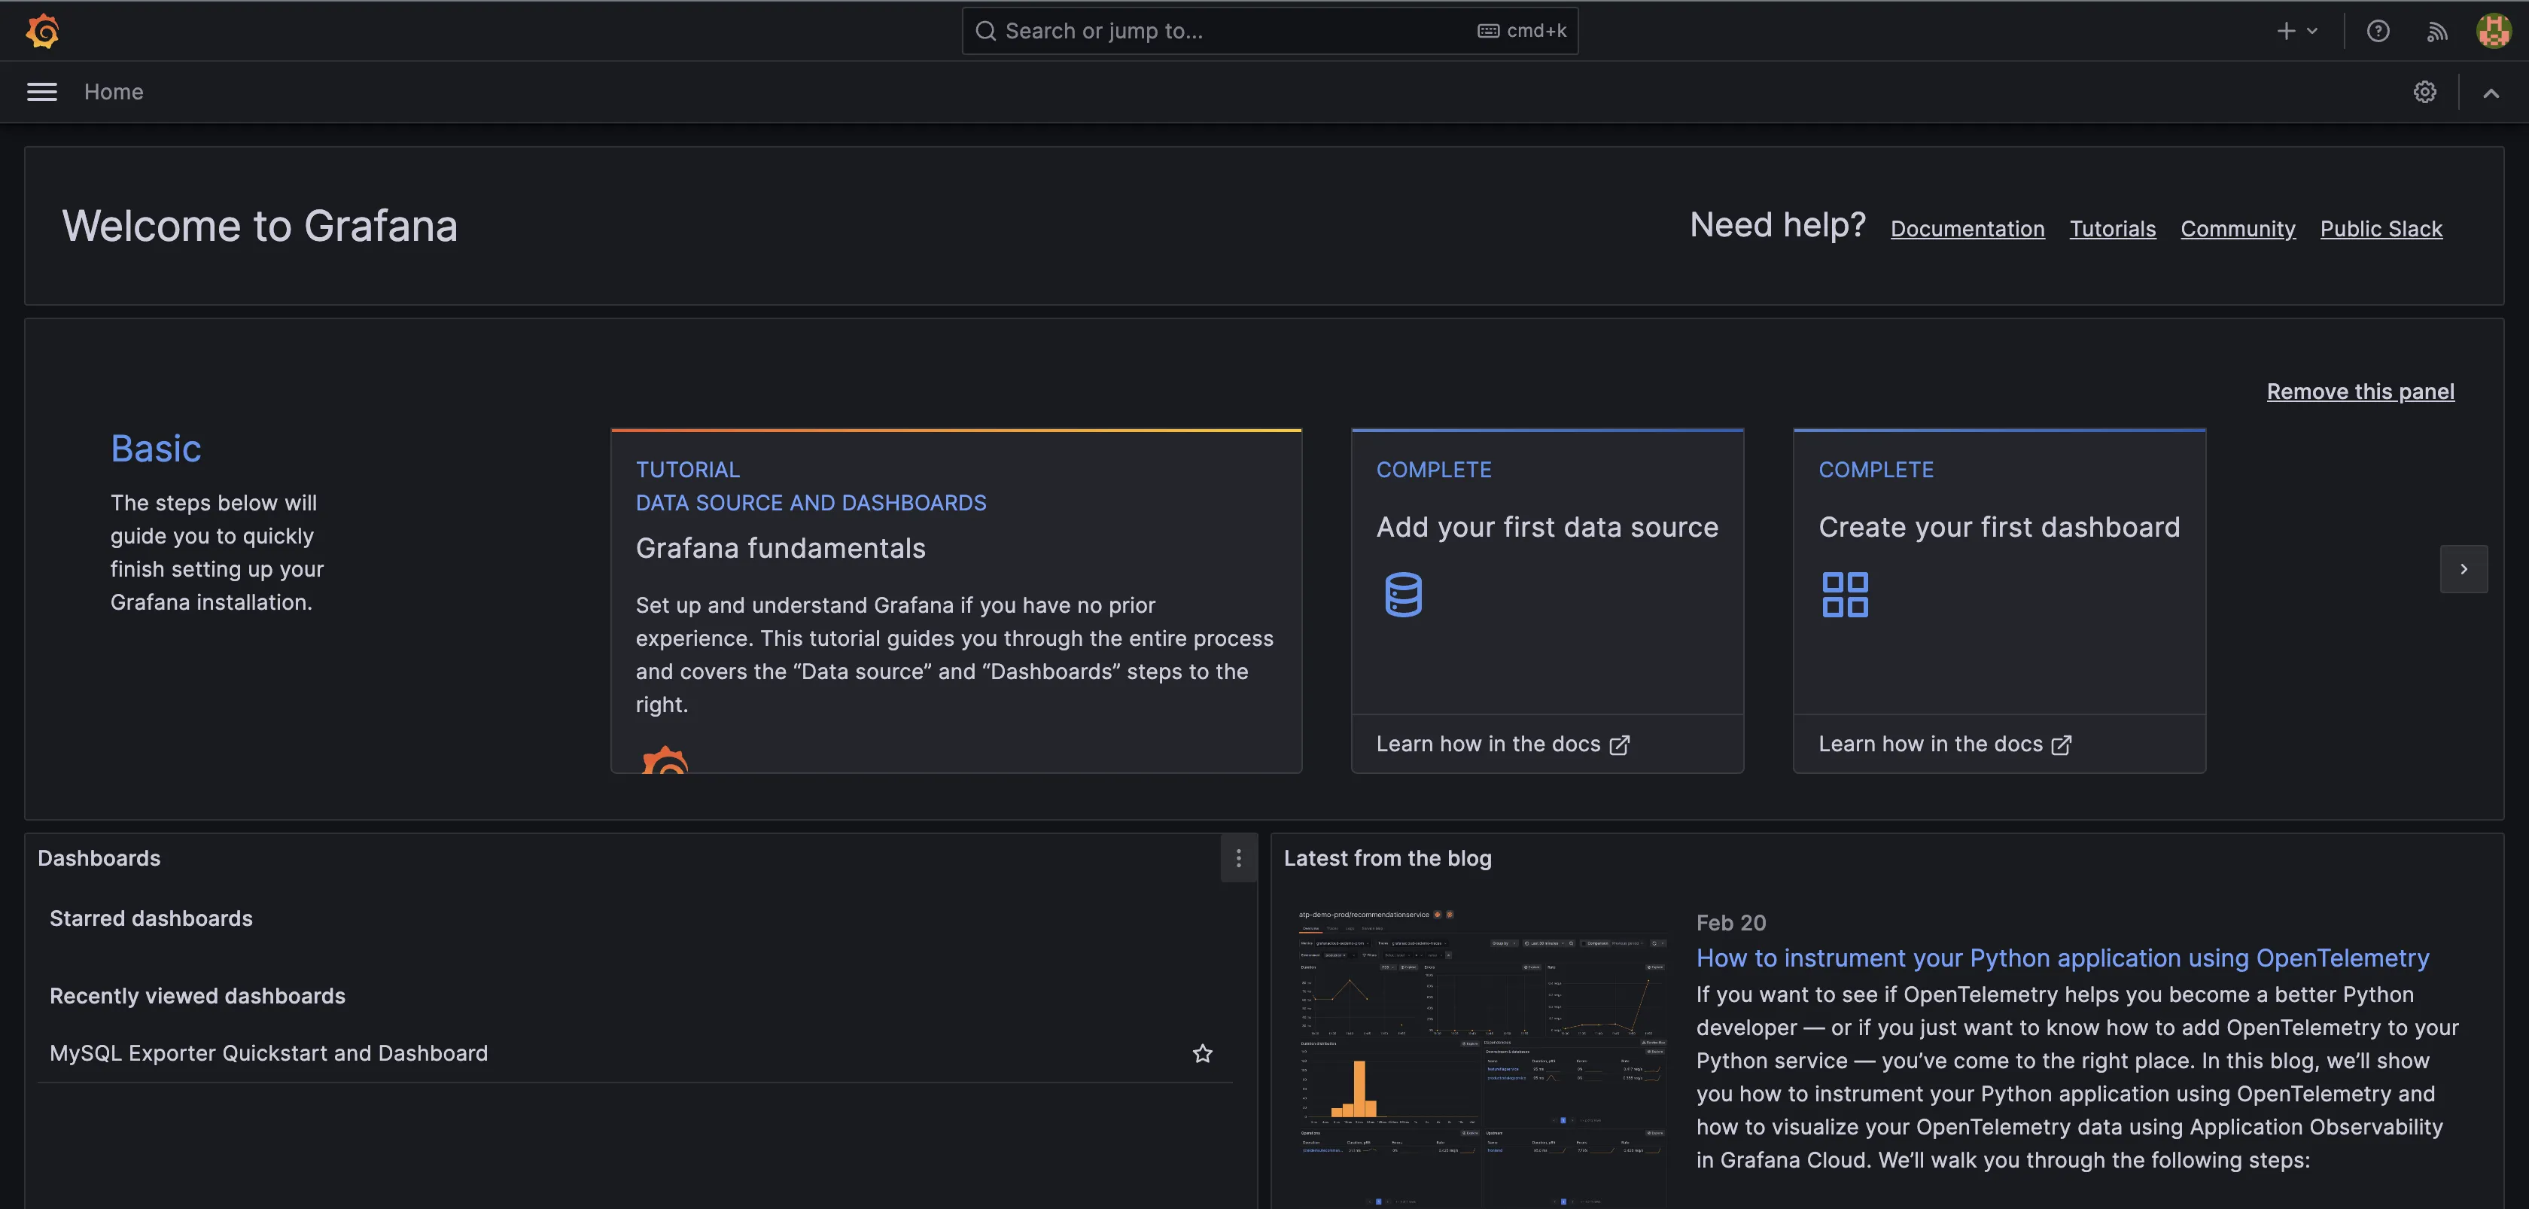Click the cmd+k keyboard shortcut hint

click(x=1522, y=30)
